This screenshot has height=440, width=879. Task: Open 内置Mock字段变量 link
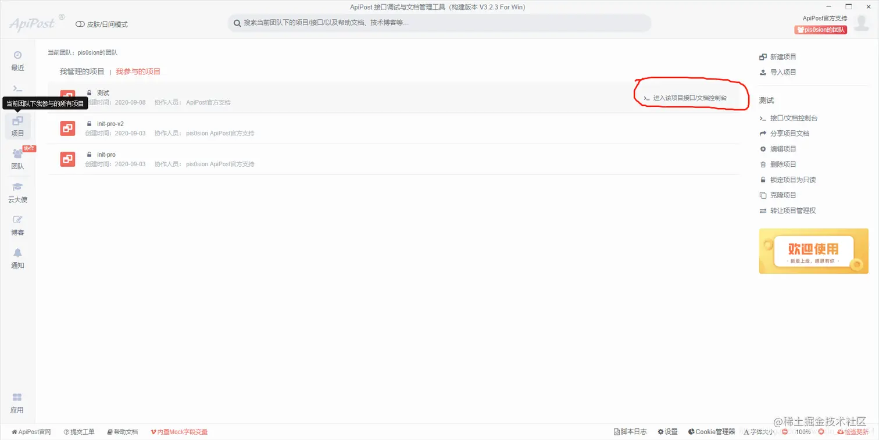[179, 432]
